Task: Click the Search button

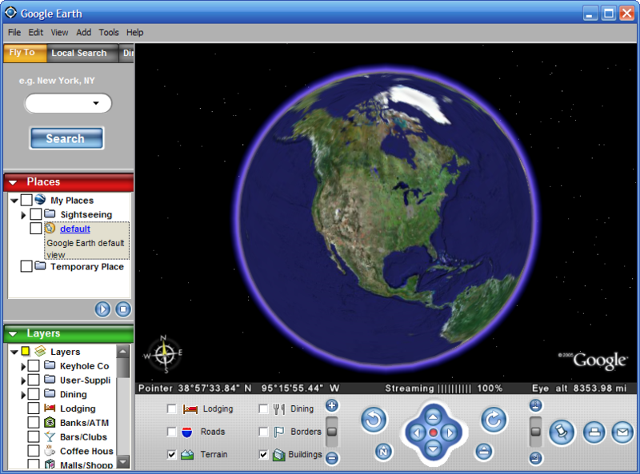Action: 66,138
